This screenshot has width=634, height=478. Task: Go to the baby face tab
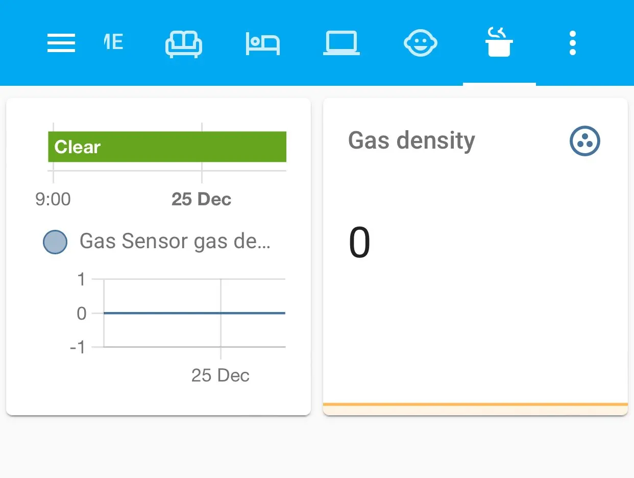[421, 43]
